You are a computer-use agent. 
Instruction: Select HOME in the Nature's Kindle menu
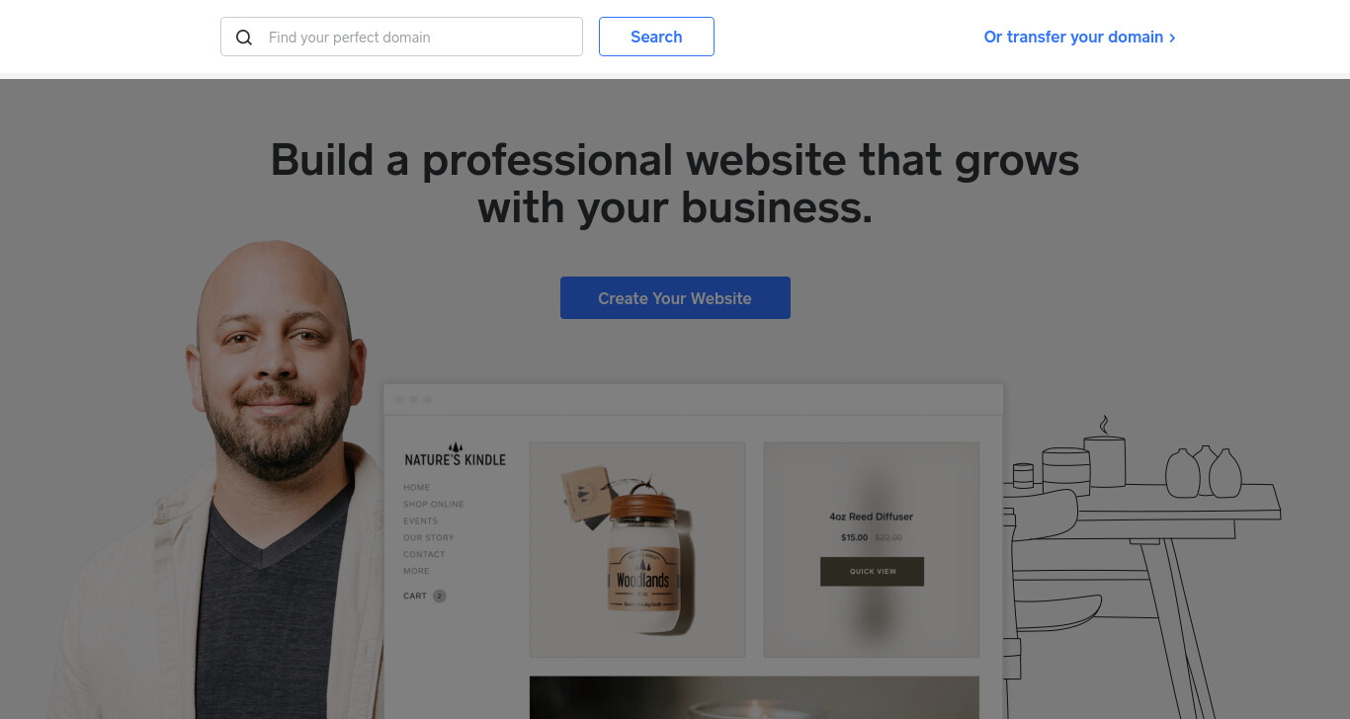(x=416, y=487)
